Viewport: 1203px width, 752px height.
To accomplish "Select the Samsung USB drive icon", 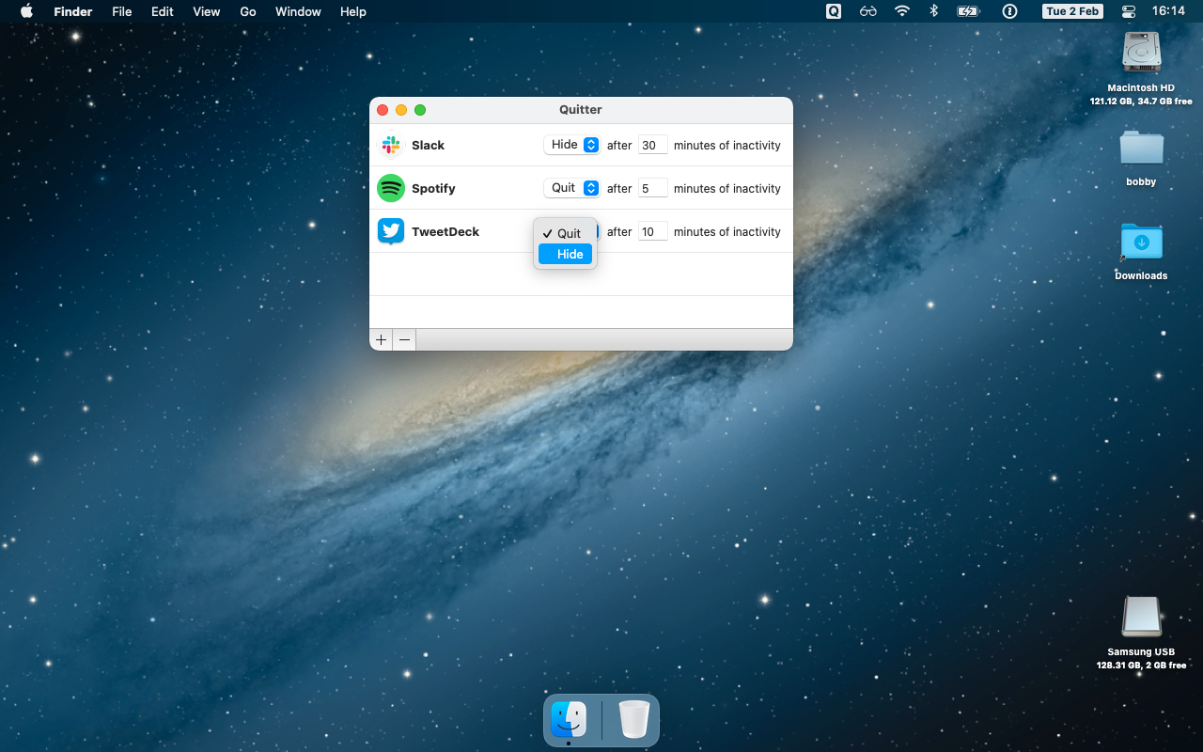I will (1141, 617).
